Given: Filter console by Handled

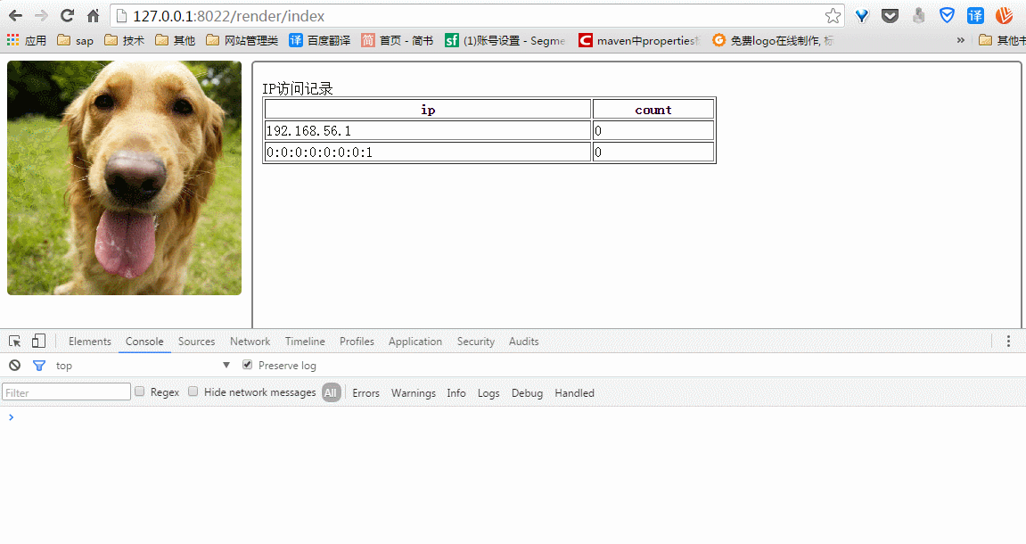Looking at the screenshot, I should [x=575, y=392].
